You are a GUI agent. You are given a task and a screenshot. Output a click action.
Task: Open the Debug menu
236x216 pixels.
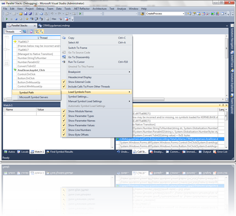[x=40, y=9]
